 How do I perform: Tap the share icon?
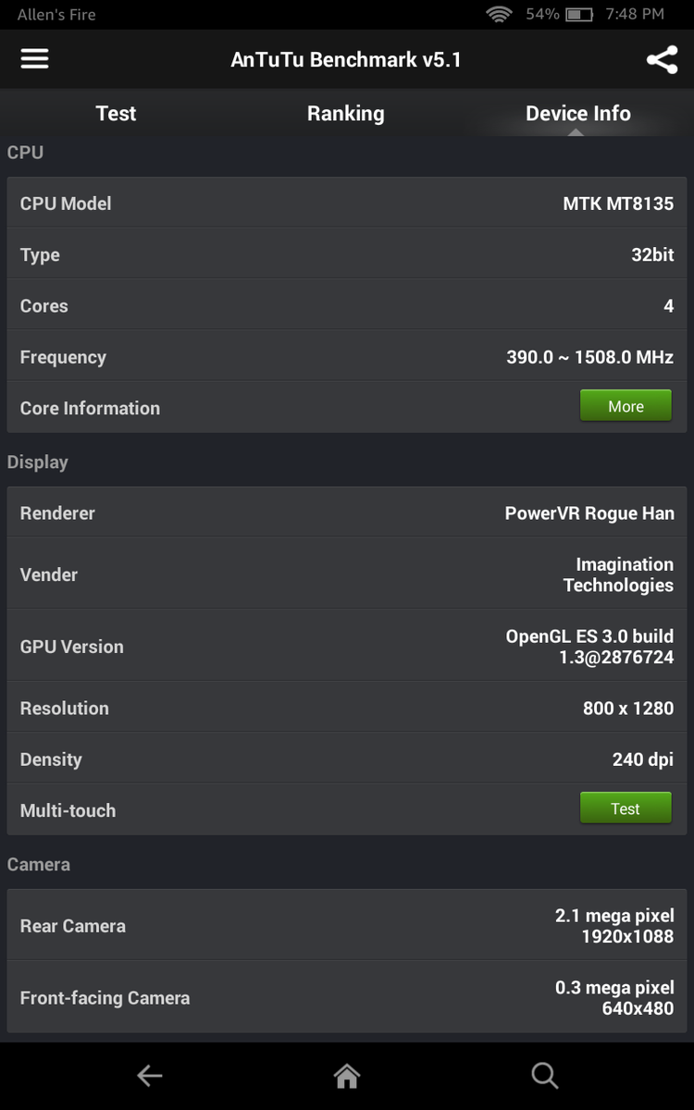click(x=662, y=60)
